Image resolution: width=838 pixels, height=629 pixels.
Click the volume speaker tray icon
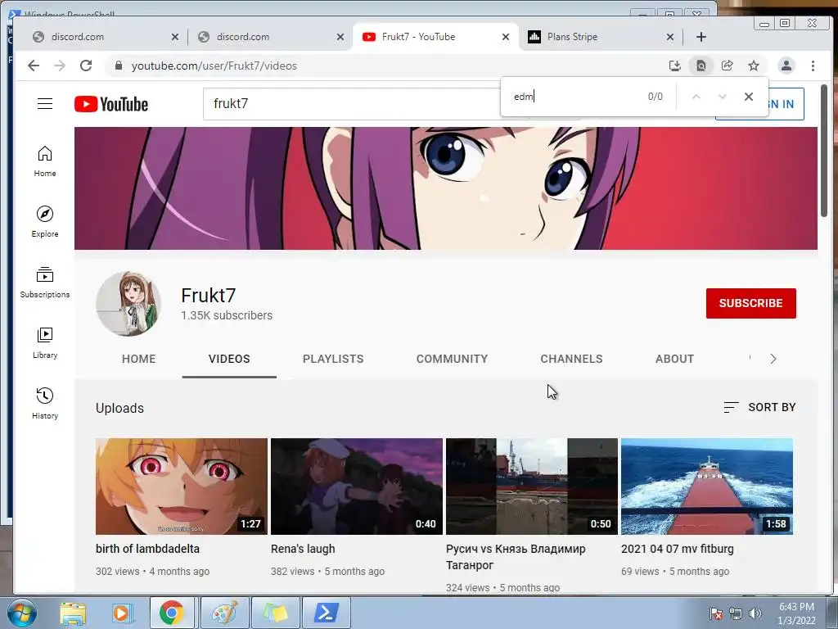[755, 613]
